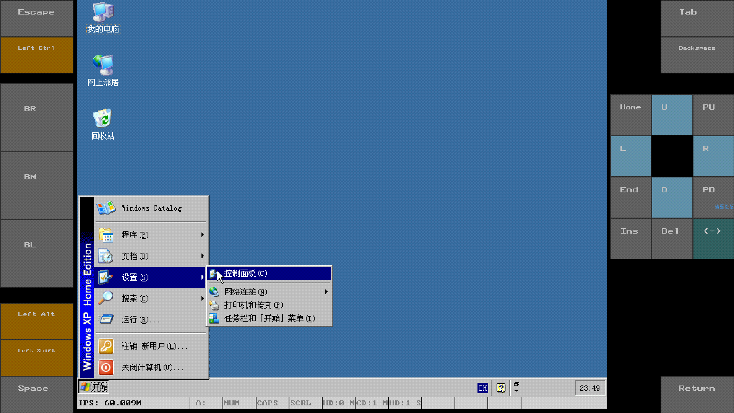This screenshot has width=734, height=413.
Task: Select the 设置(S) menu entry
Action: click(x=151, y=277)
